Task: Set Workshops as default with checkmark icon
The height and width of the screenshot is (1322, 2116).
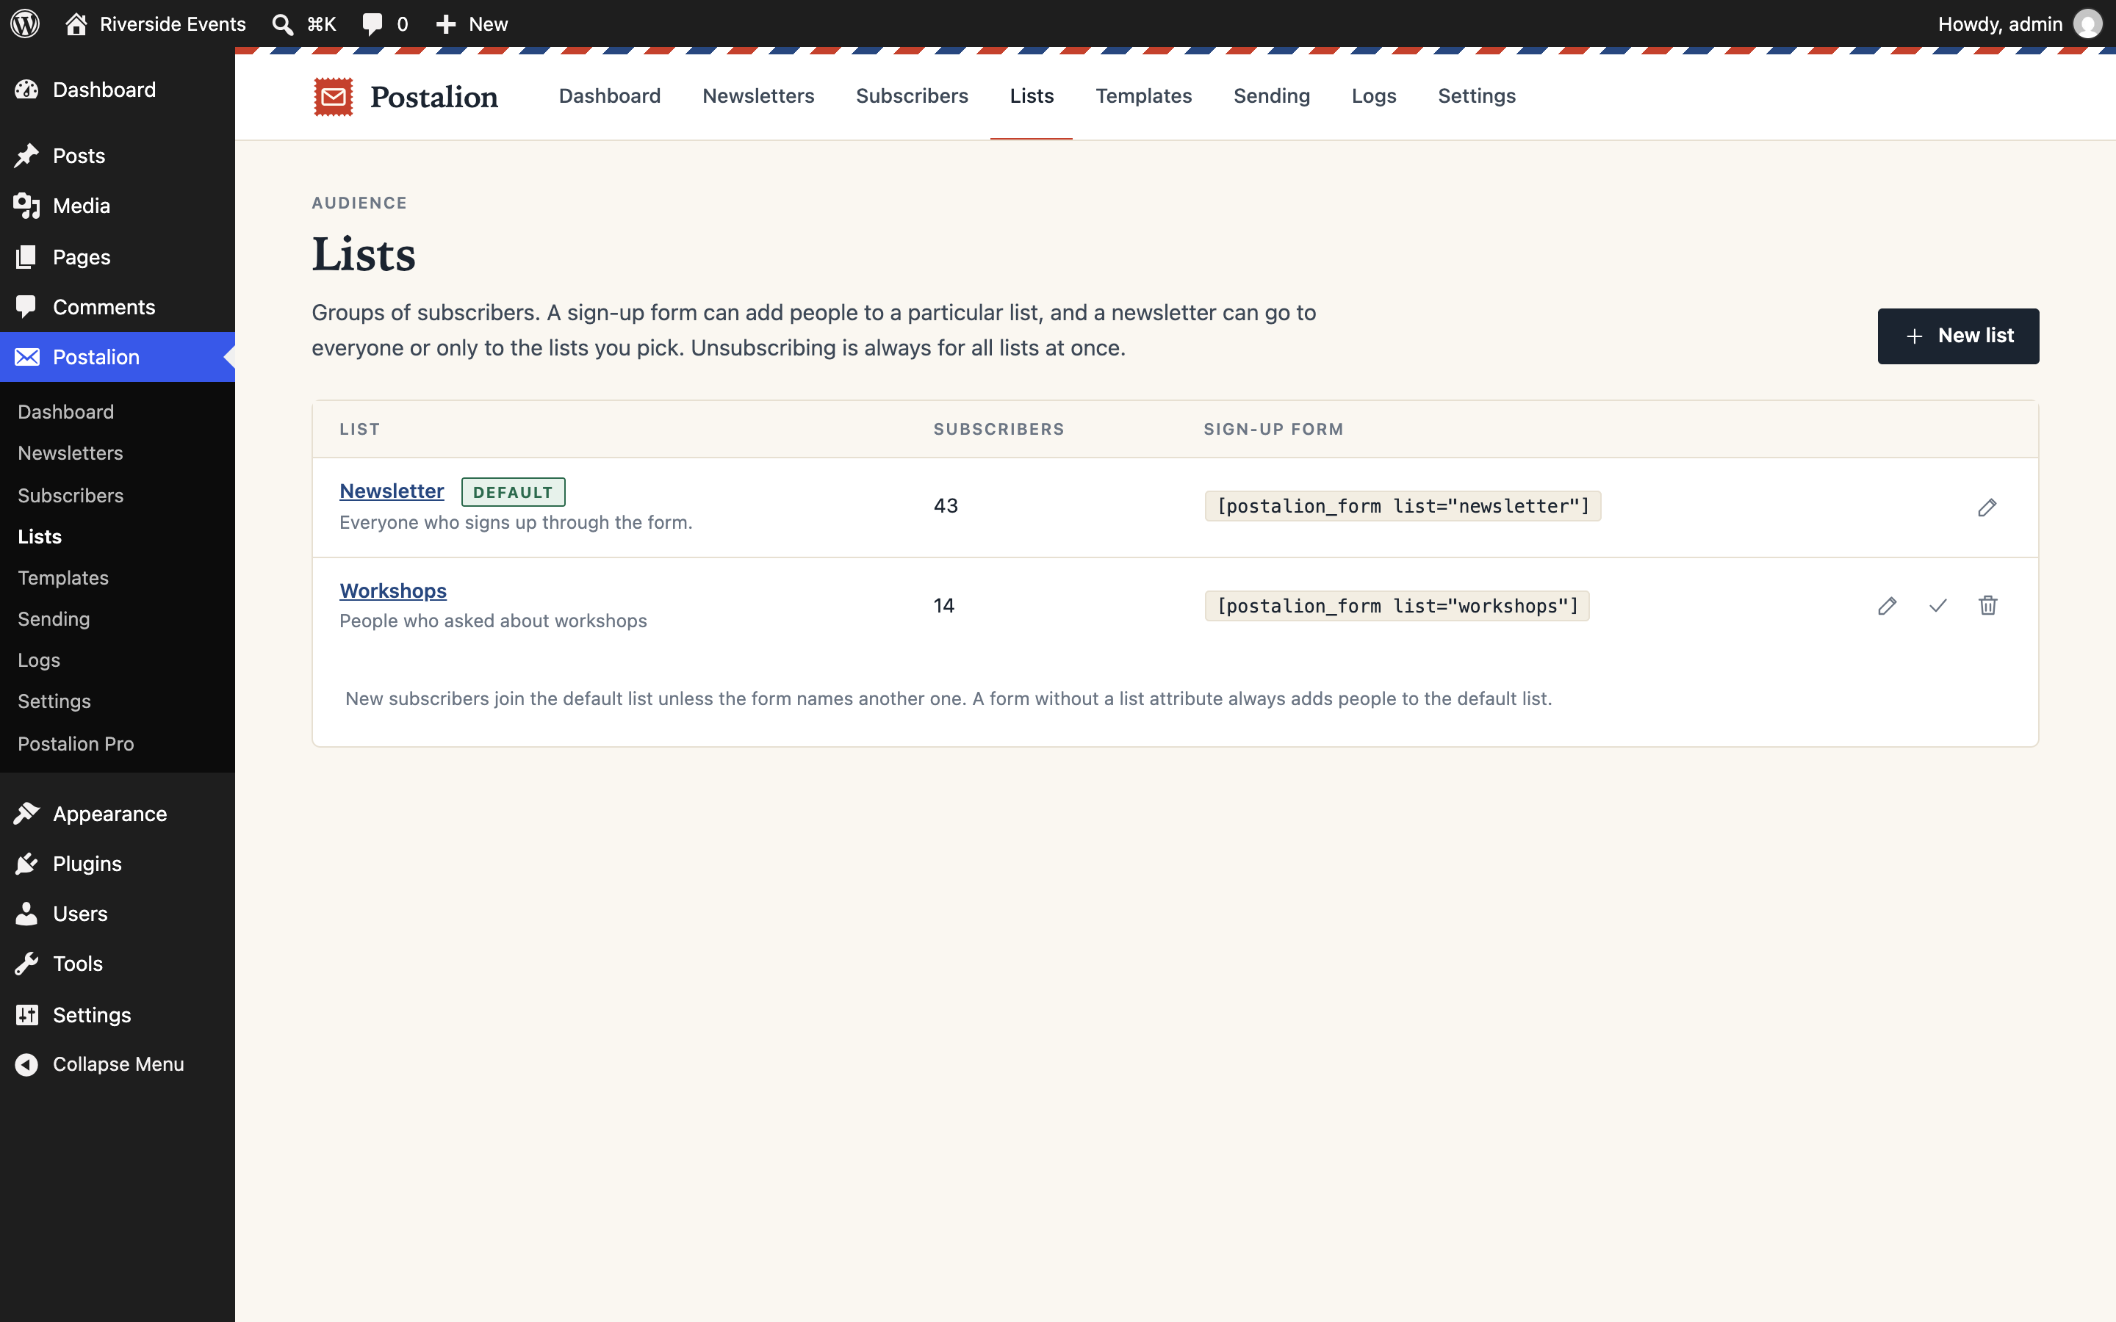Action: (x=1937, y=606)
